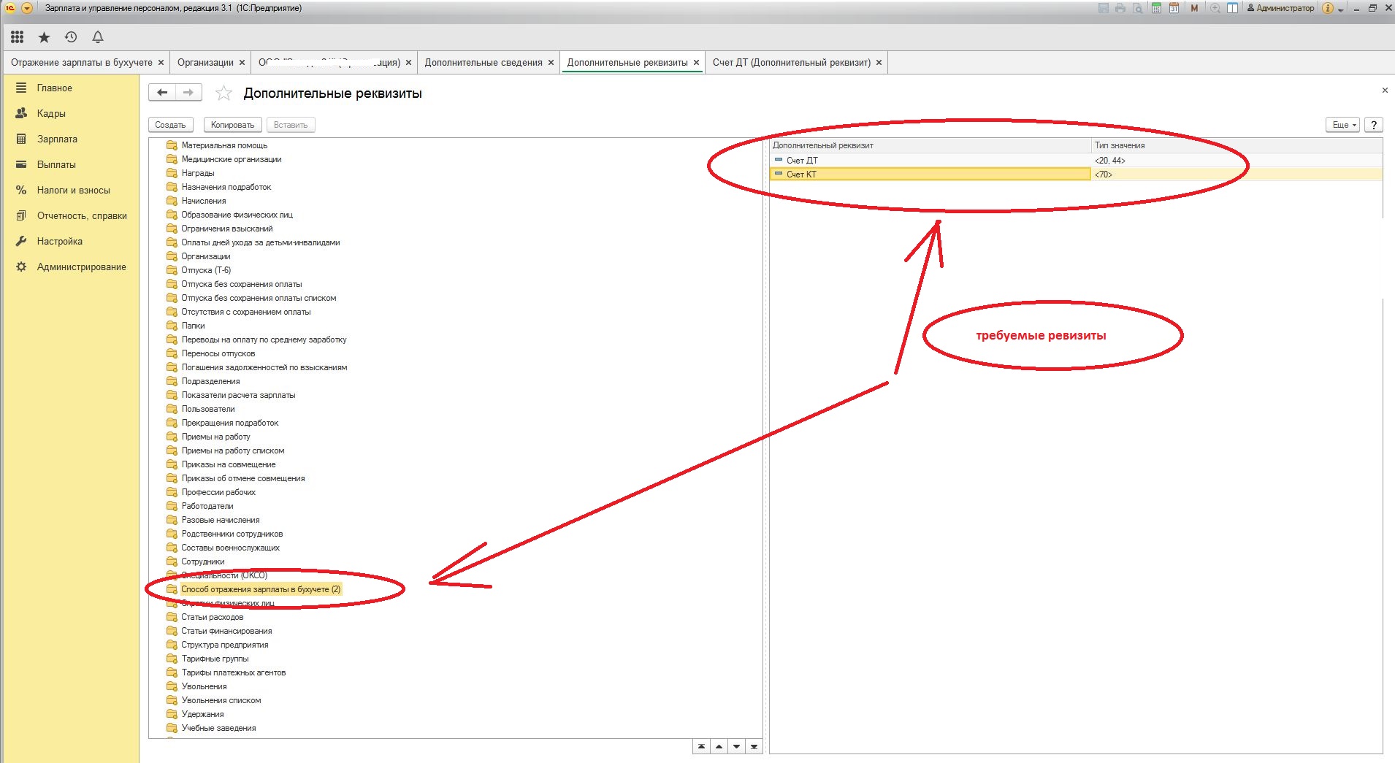Open the sections menu grid icon
This screenshot has height=763, width=1395.
coord(18,37)
